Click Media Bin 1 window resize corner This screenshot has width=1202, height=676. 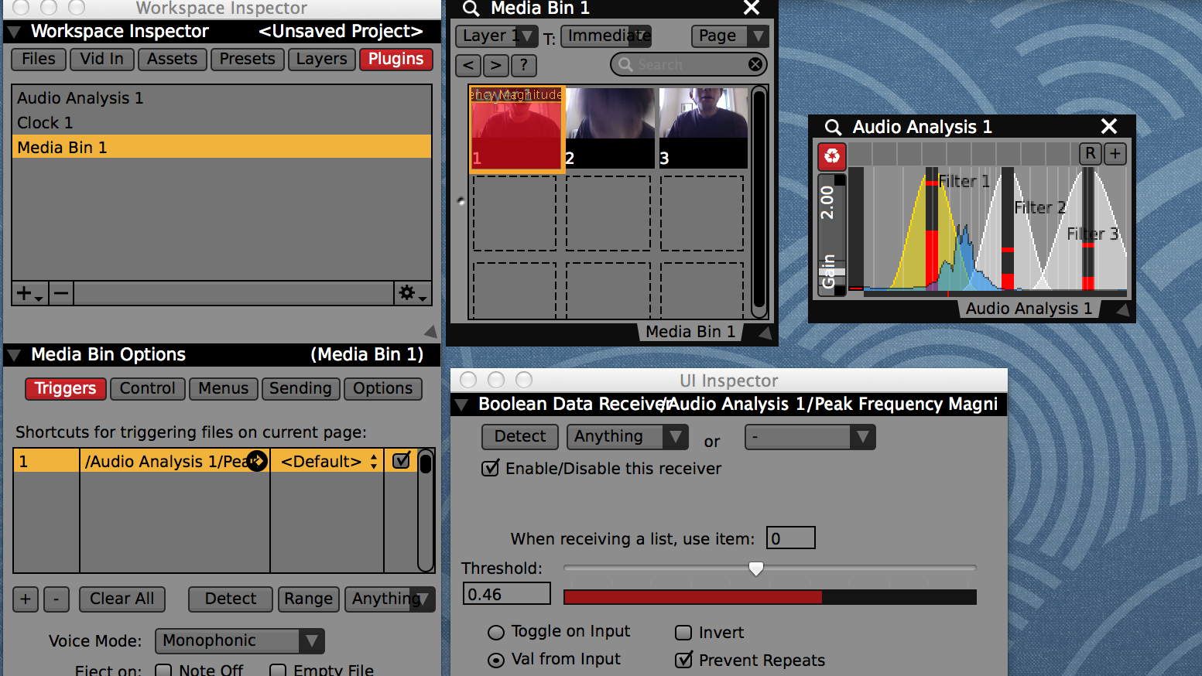pyautogui.click(x=765, y=333)
